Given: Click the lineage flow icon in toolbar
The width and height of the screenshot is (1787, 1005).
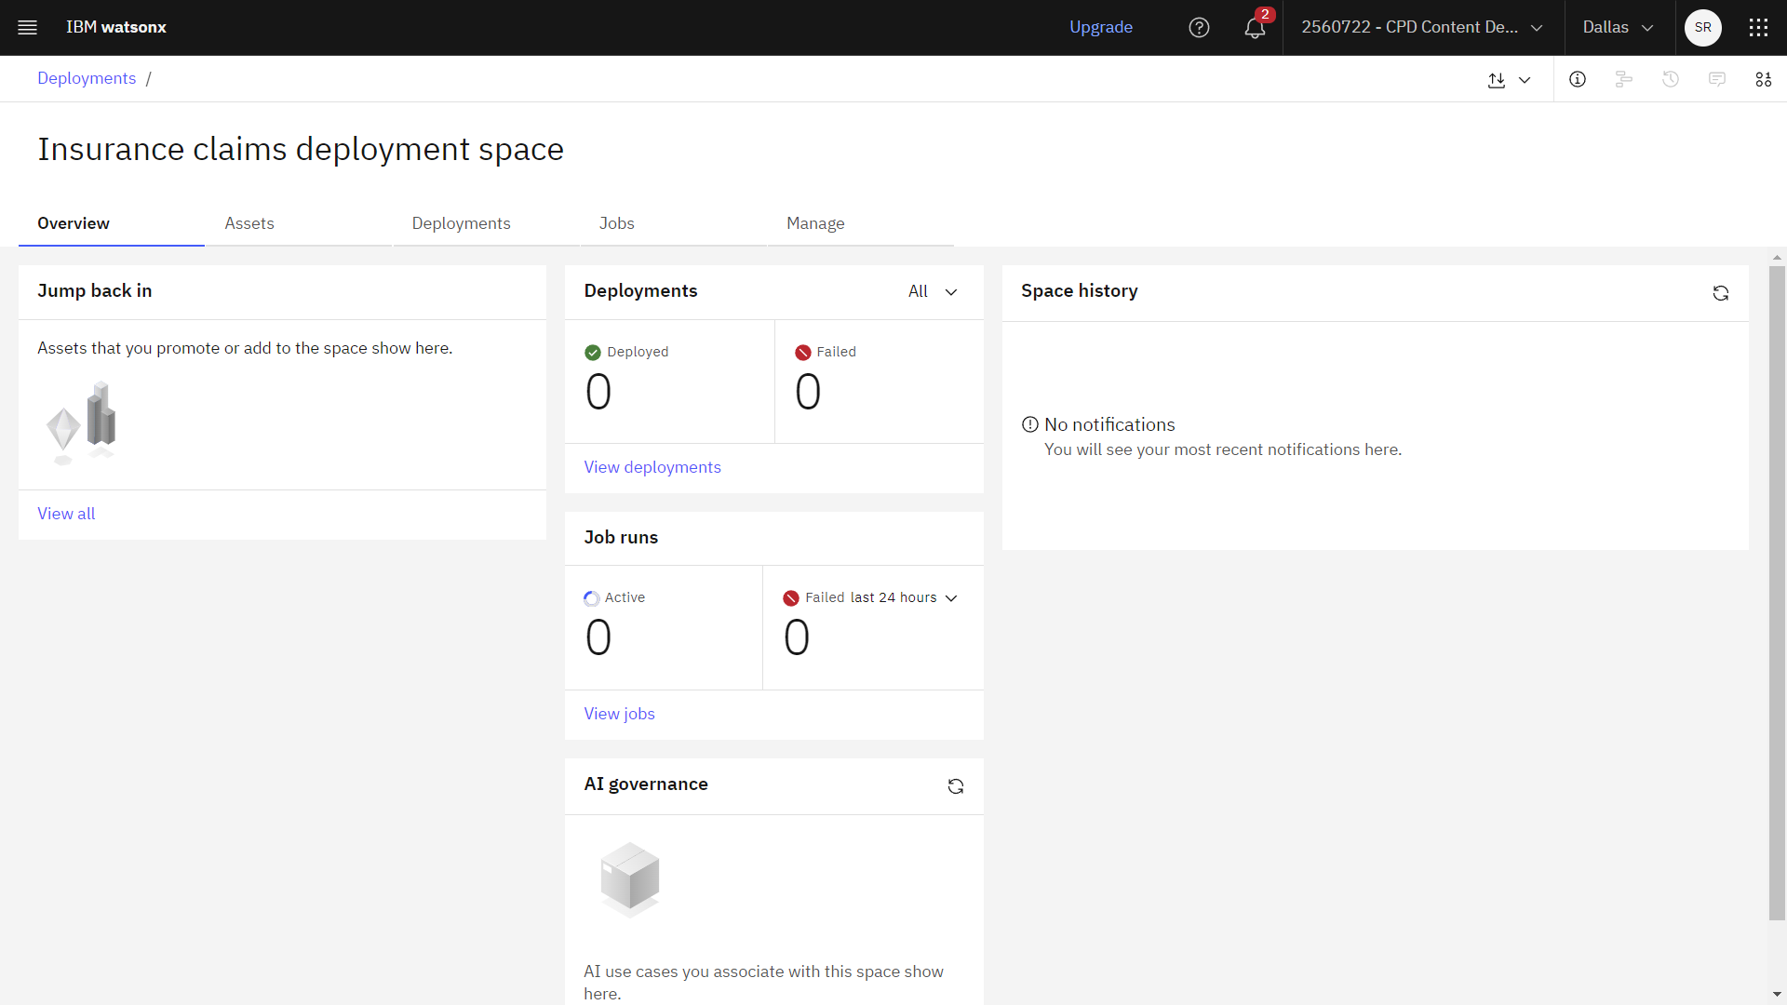Looking at the screenshot, I should [1624, 79].
